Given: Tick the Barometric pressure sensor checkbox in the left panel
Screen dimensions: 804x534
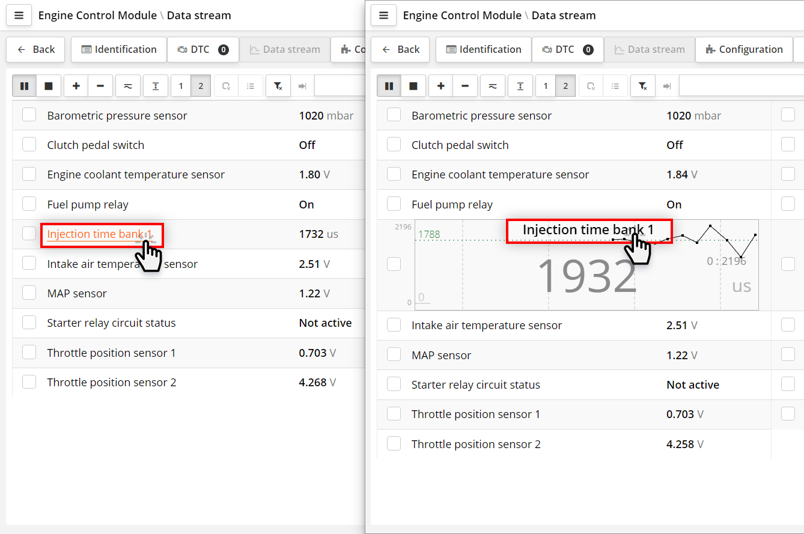Looking at the screenshot, I should point(29,115).
